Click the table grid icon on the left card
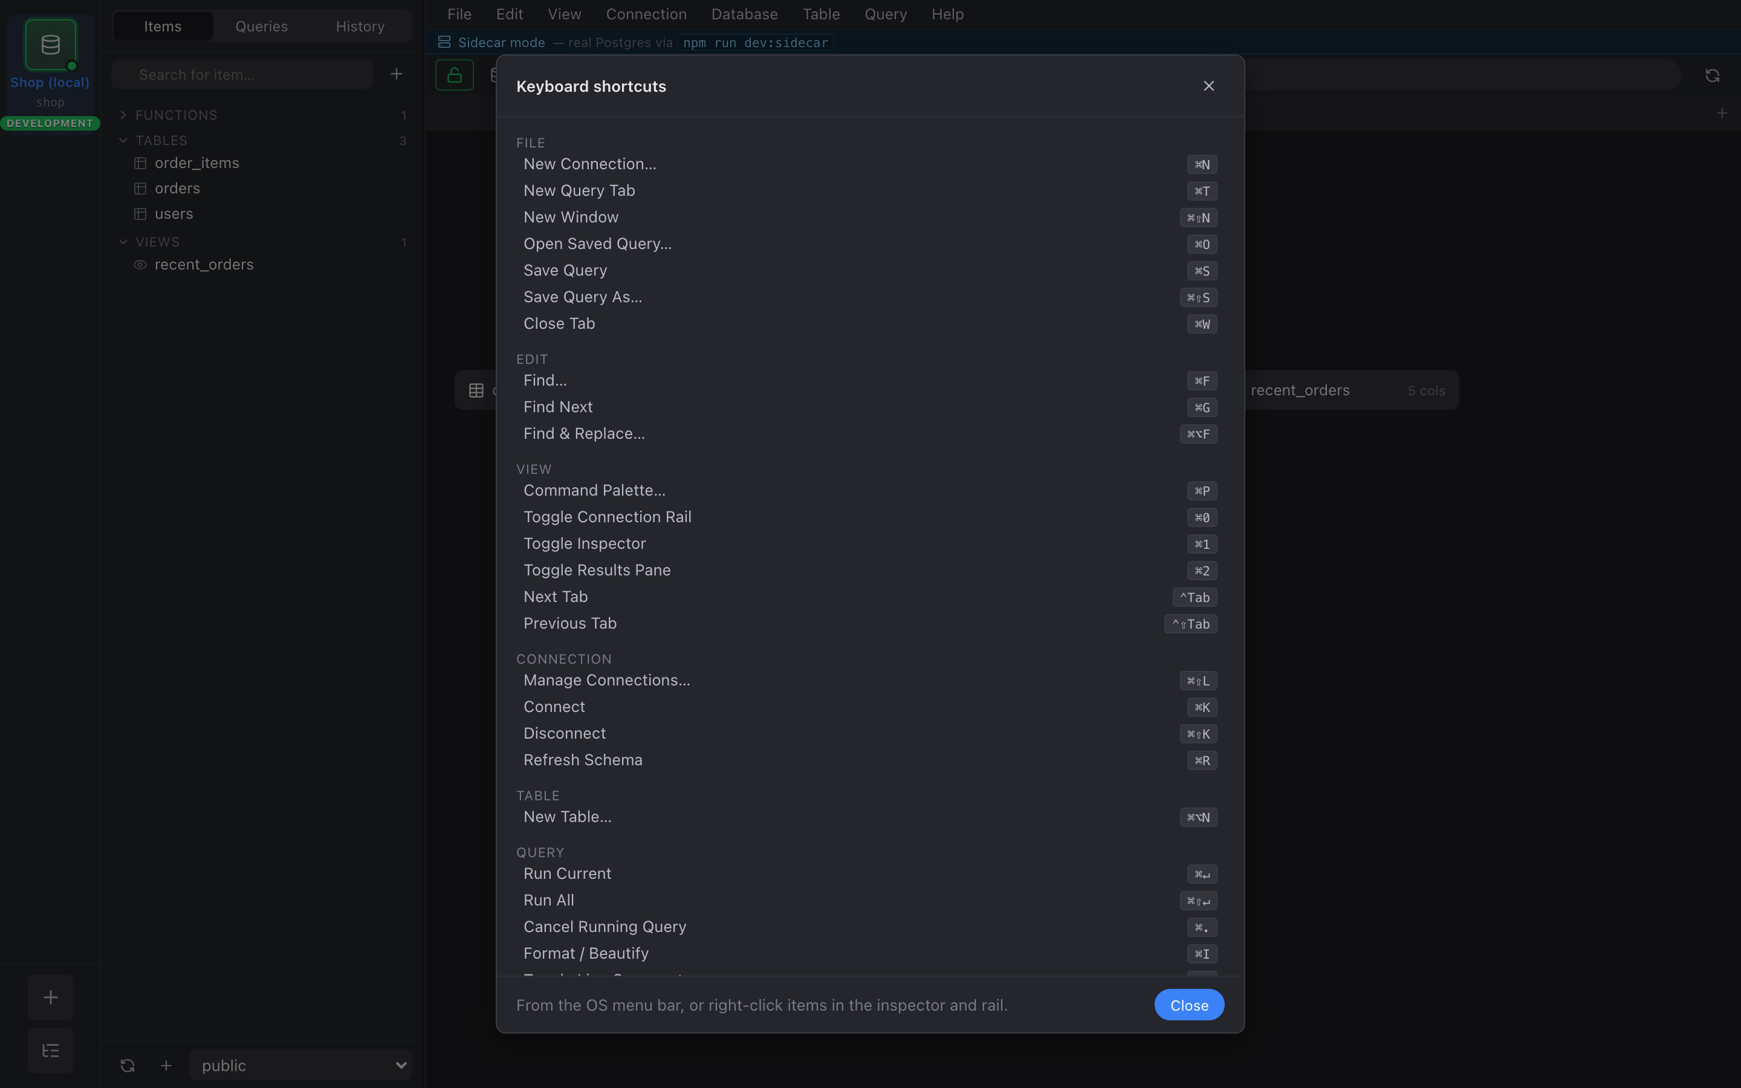This screenshot has height=1088, width=1741. point(476,390)
